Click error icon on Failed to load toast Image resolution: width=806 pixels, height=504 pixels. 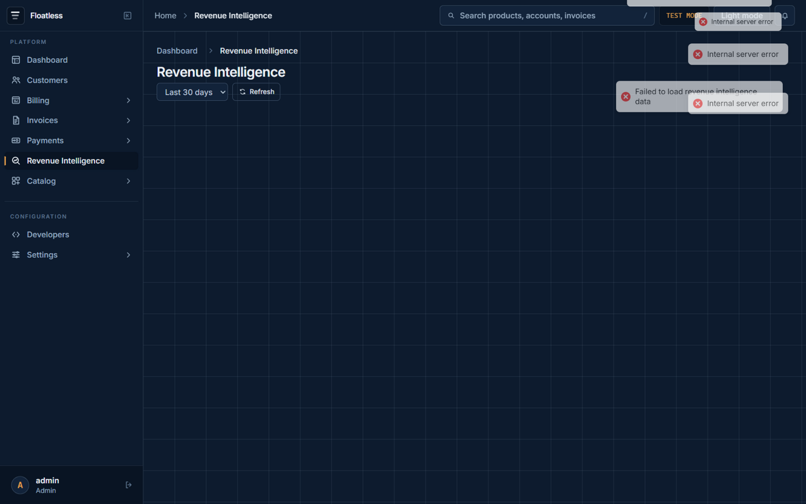(x=626, y=96)
